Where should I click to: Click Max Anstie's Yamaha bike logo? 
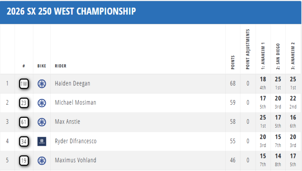tap(42, 122)
